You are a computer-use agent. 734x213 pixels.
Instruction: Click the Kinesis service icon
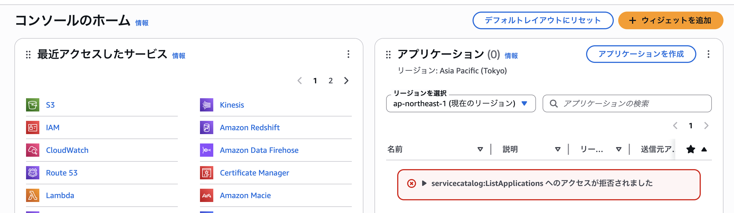click(206, 105)
